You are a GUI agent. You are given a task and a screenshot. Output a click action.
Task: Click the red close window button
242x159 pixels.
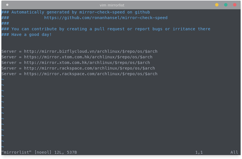point(235,5)
